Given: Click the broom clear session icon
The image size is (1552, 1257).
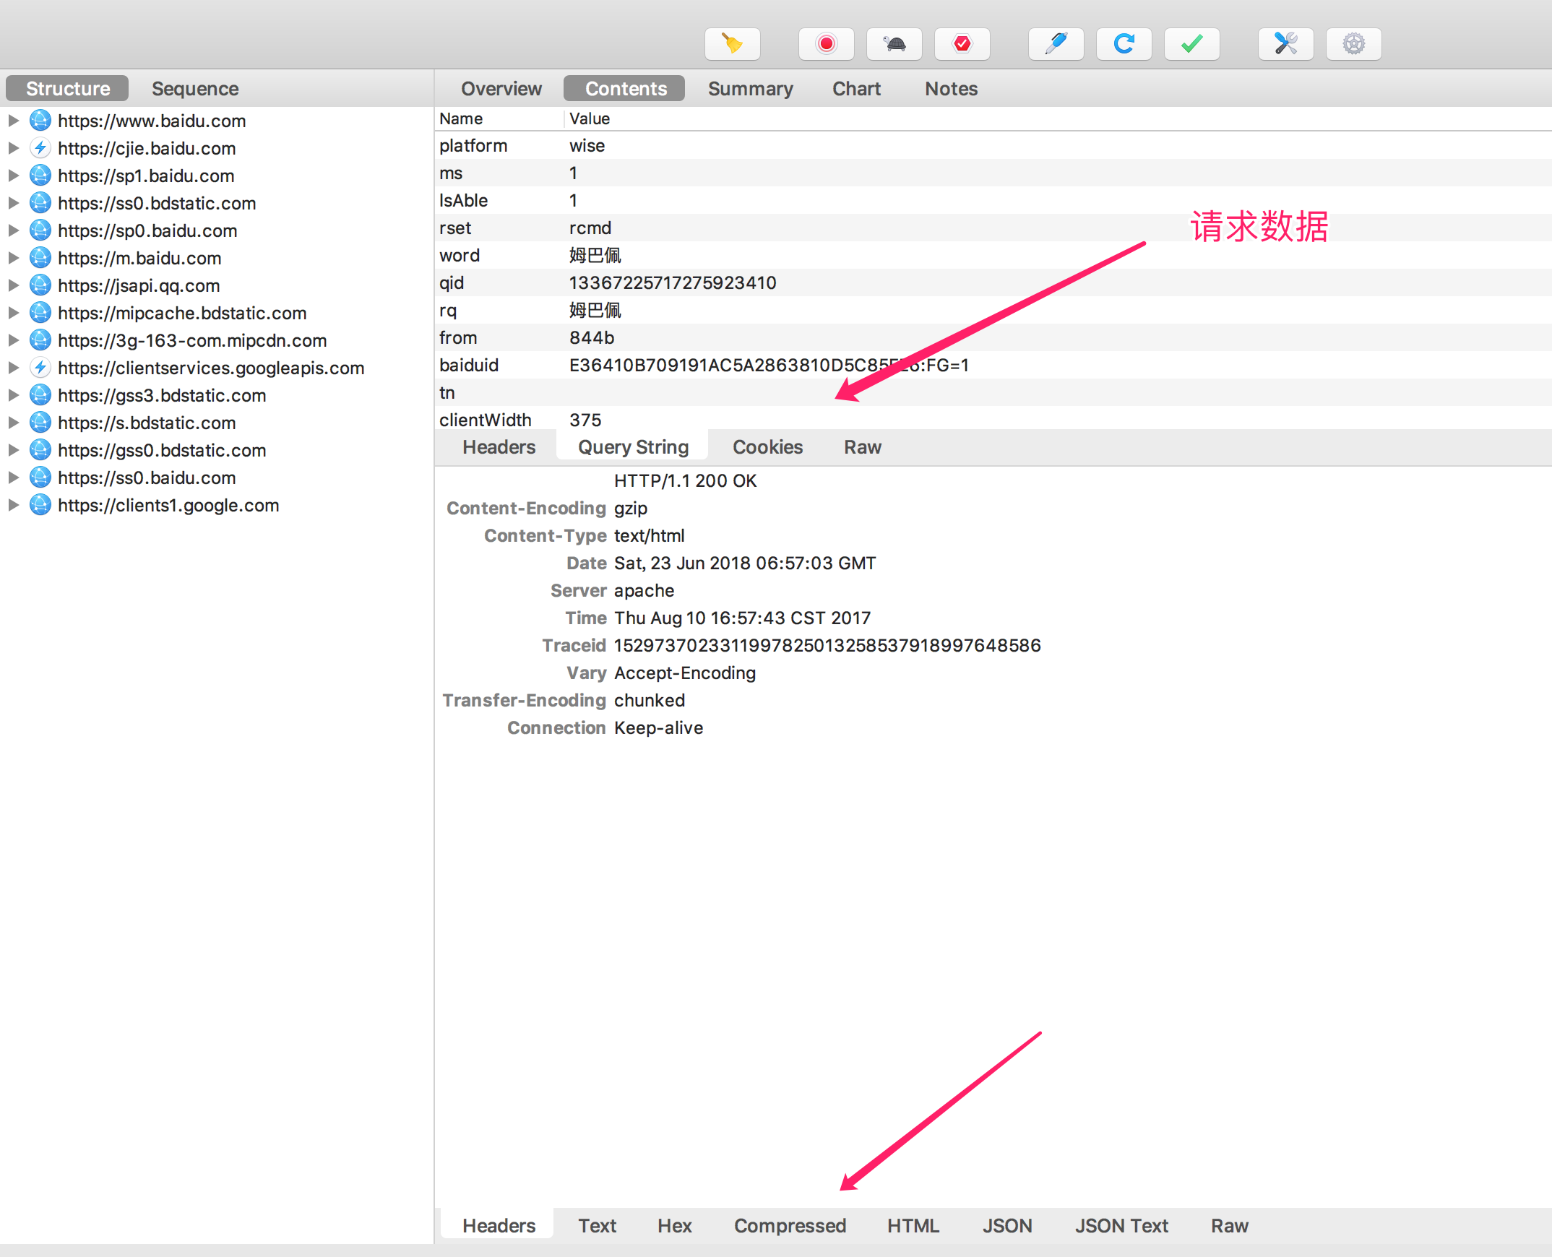Looking at the screenshot, I should coord(732,43).
